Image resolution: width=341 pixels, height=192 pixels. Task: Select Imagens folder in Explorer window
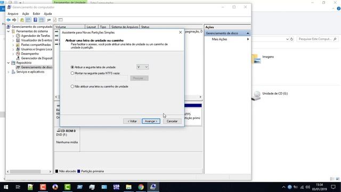pyautogui.click(x=263, y=58)
